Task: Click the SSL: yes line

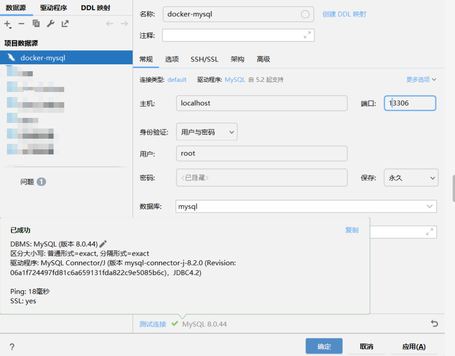Action: tap(23, 301)
